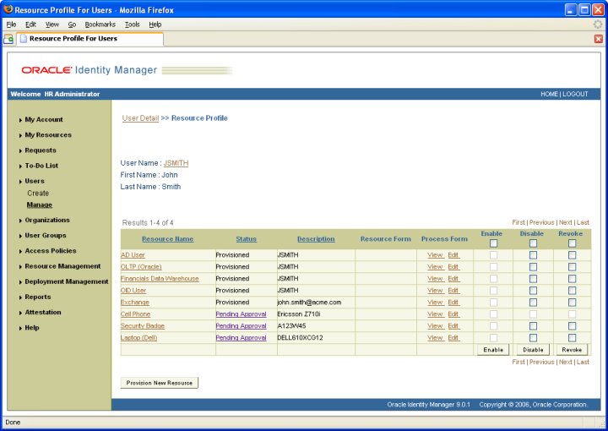Check Revoke checkbox for AD User row
Viewport: 608px width, 431px height.
(x=572, y=255)
